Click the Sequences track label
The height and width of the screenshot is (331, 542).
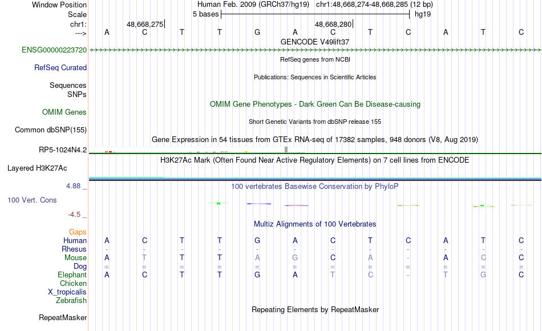pyautogui.click(x=68, y=86)
